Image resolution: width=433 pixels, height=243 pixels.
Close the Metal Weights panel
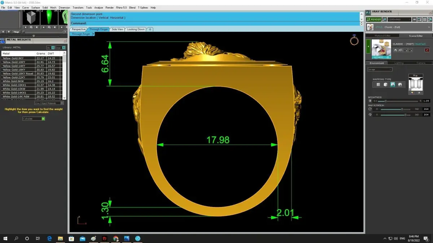click(x=65, y=40)
